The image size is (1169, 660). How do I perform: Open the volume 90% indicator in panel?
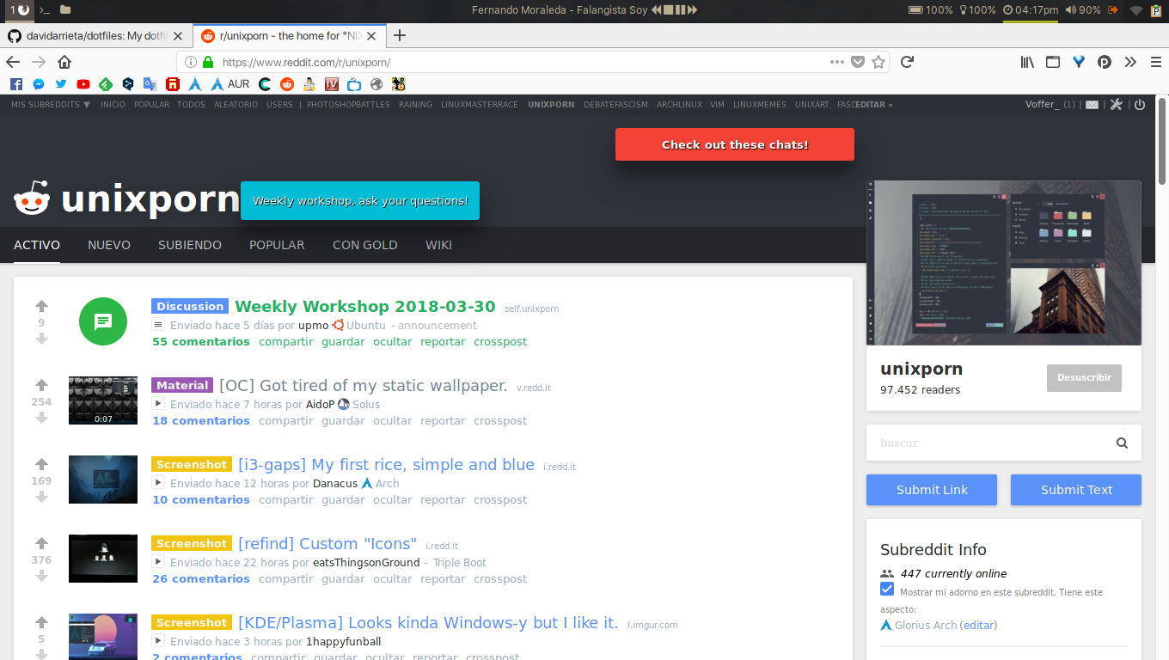(1083, 10)
